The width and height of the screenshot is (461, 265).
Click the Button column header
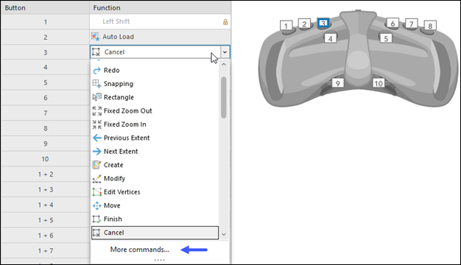pos(45,8)
